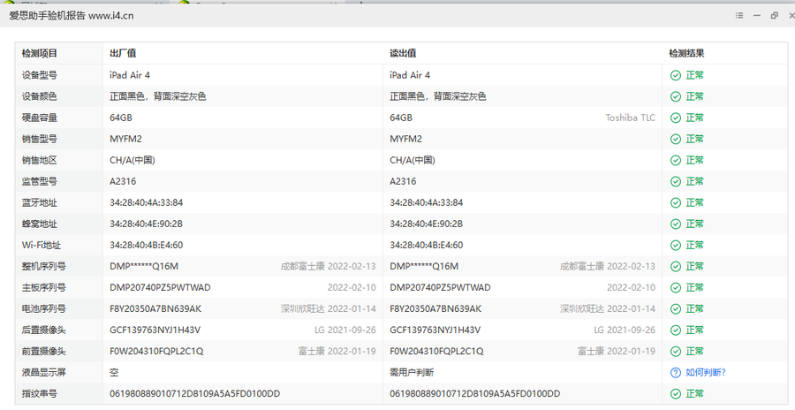Viewport: 795px width, 410px height.
Task: Click factory sales region CH/A(中国)
Action: 132,160
